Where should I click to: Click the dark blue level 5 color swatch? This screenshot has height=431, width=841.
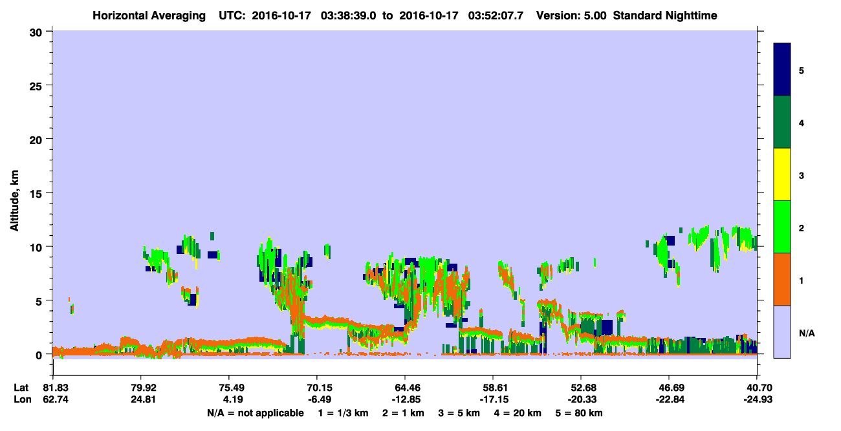click(x=782, y=70)
